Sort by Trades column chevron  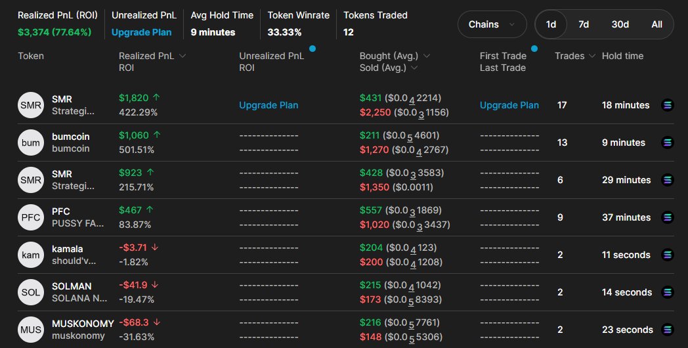591,56
